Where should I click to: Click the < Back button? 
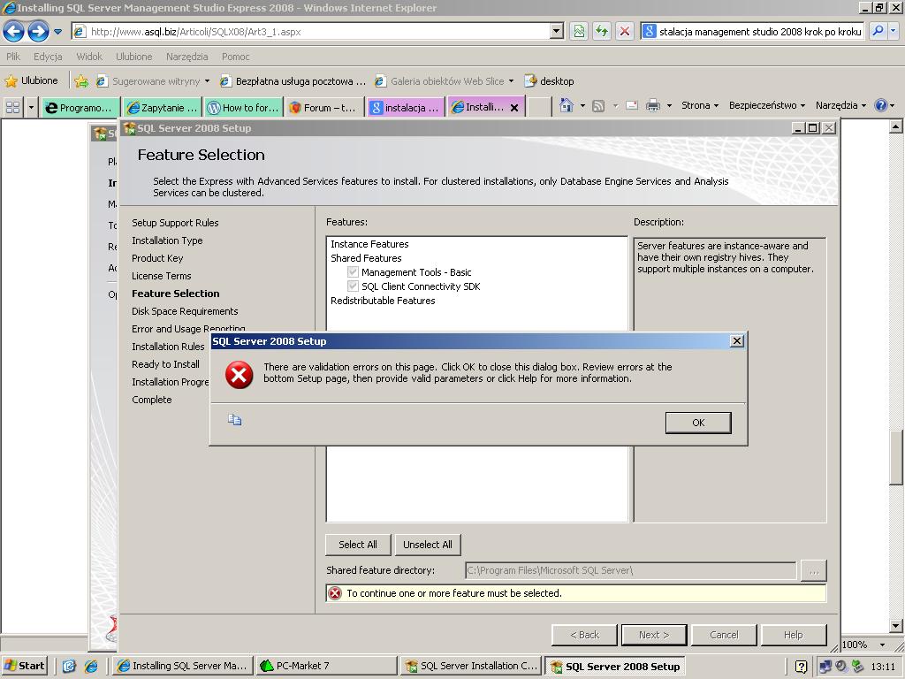point(585,635)
